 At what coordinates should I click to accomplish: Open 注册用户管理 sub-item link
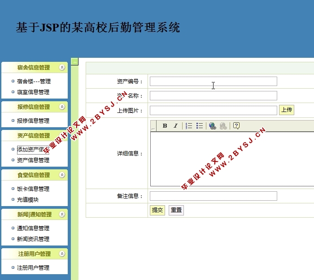click(x=33, y=267)
